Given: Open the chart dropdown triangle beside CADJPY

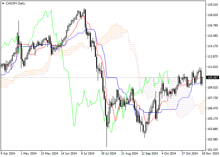Looking at the screenshot, I should (3, 3).
